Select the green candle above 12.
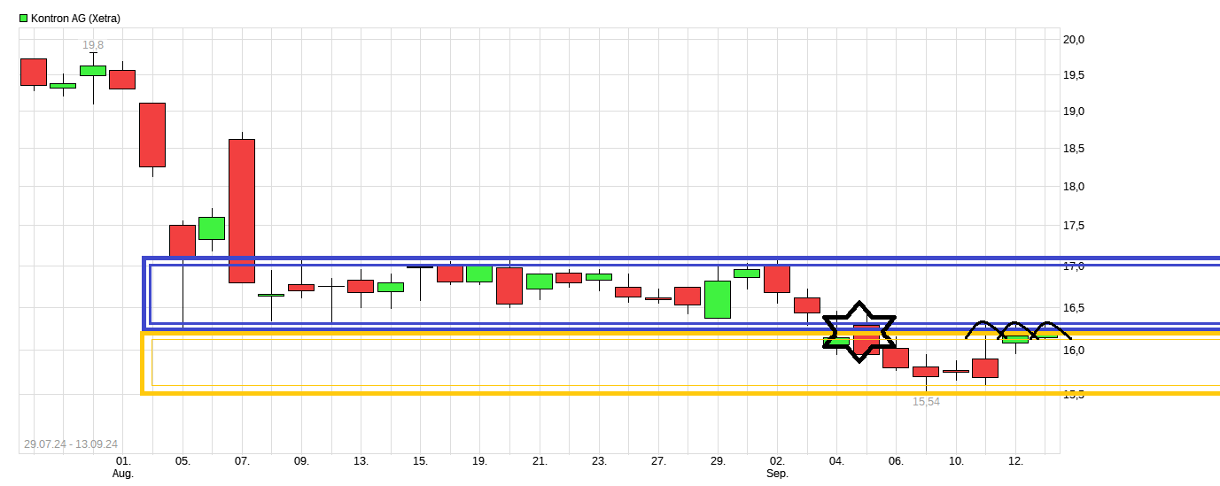The height and width of the screenshot is (486, 1220). point(1015,339)
